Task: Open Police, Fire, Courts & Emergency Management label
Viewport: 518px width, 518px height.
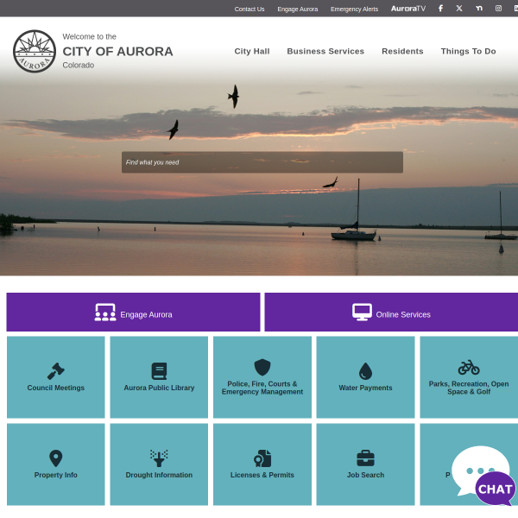Action: pos(262,388)
